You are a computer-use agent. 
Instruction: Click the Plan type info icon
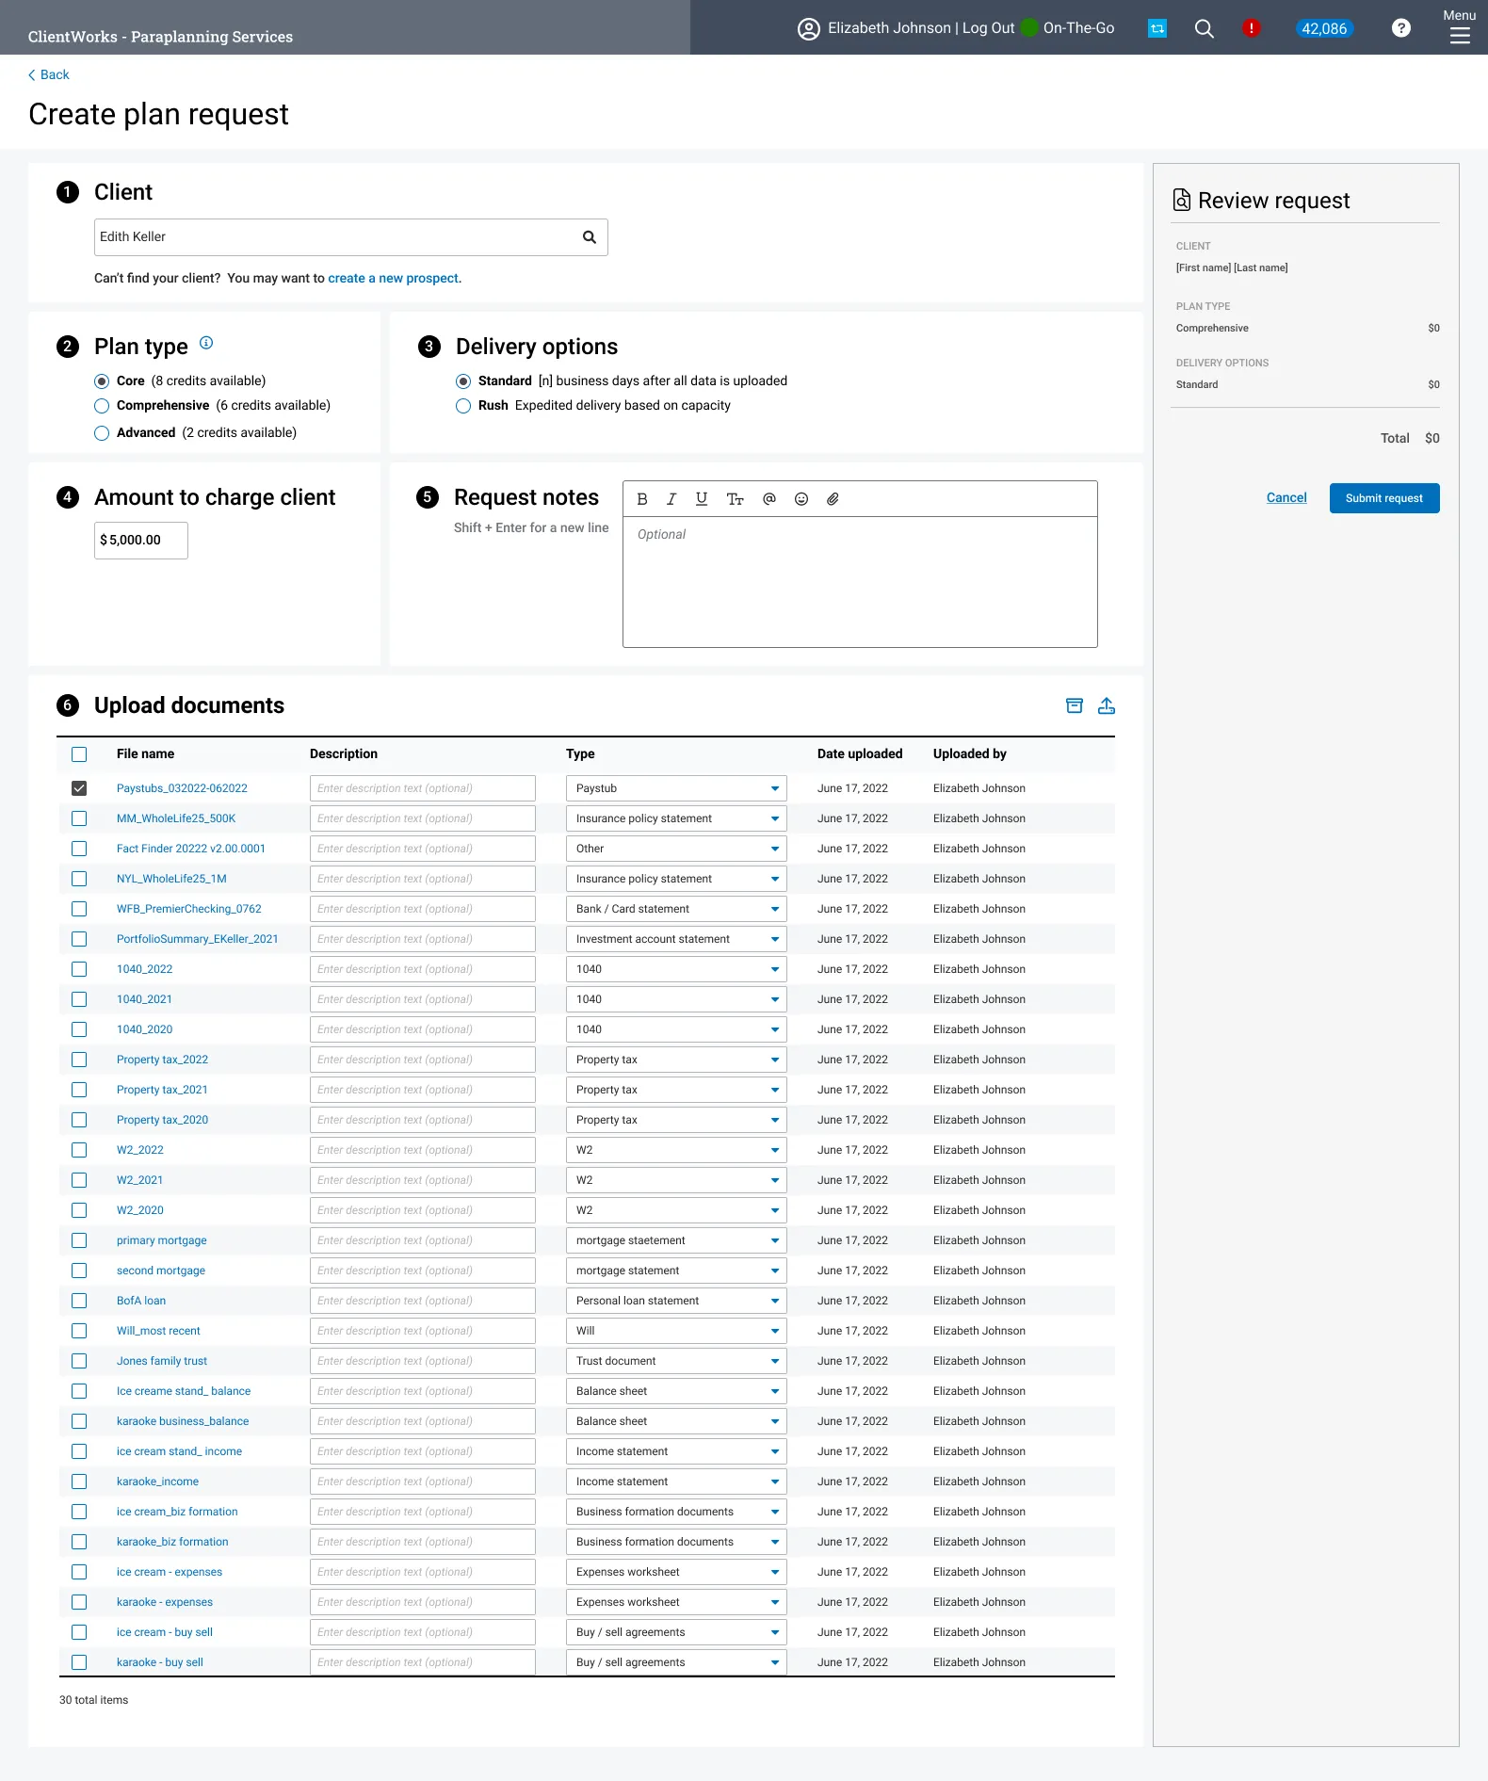[x=206, y=343]
